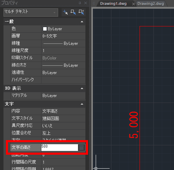This screenshot has height=170, width=174.
Task: Select the red 5,000 dimension text
Action: (134, 125)
